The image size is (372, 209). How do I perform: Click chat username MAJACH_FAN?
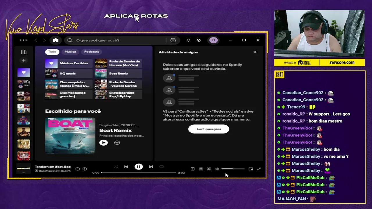[291, 199]
